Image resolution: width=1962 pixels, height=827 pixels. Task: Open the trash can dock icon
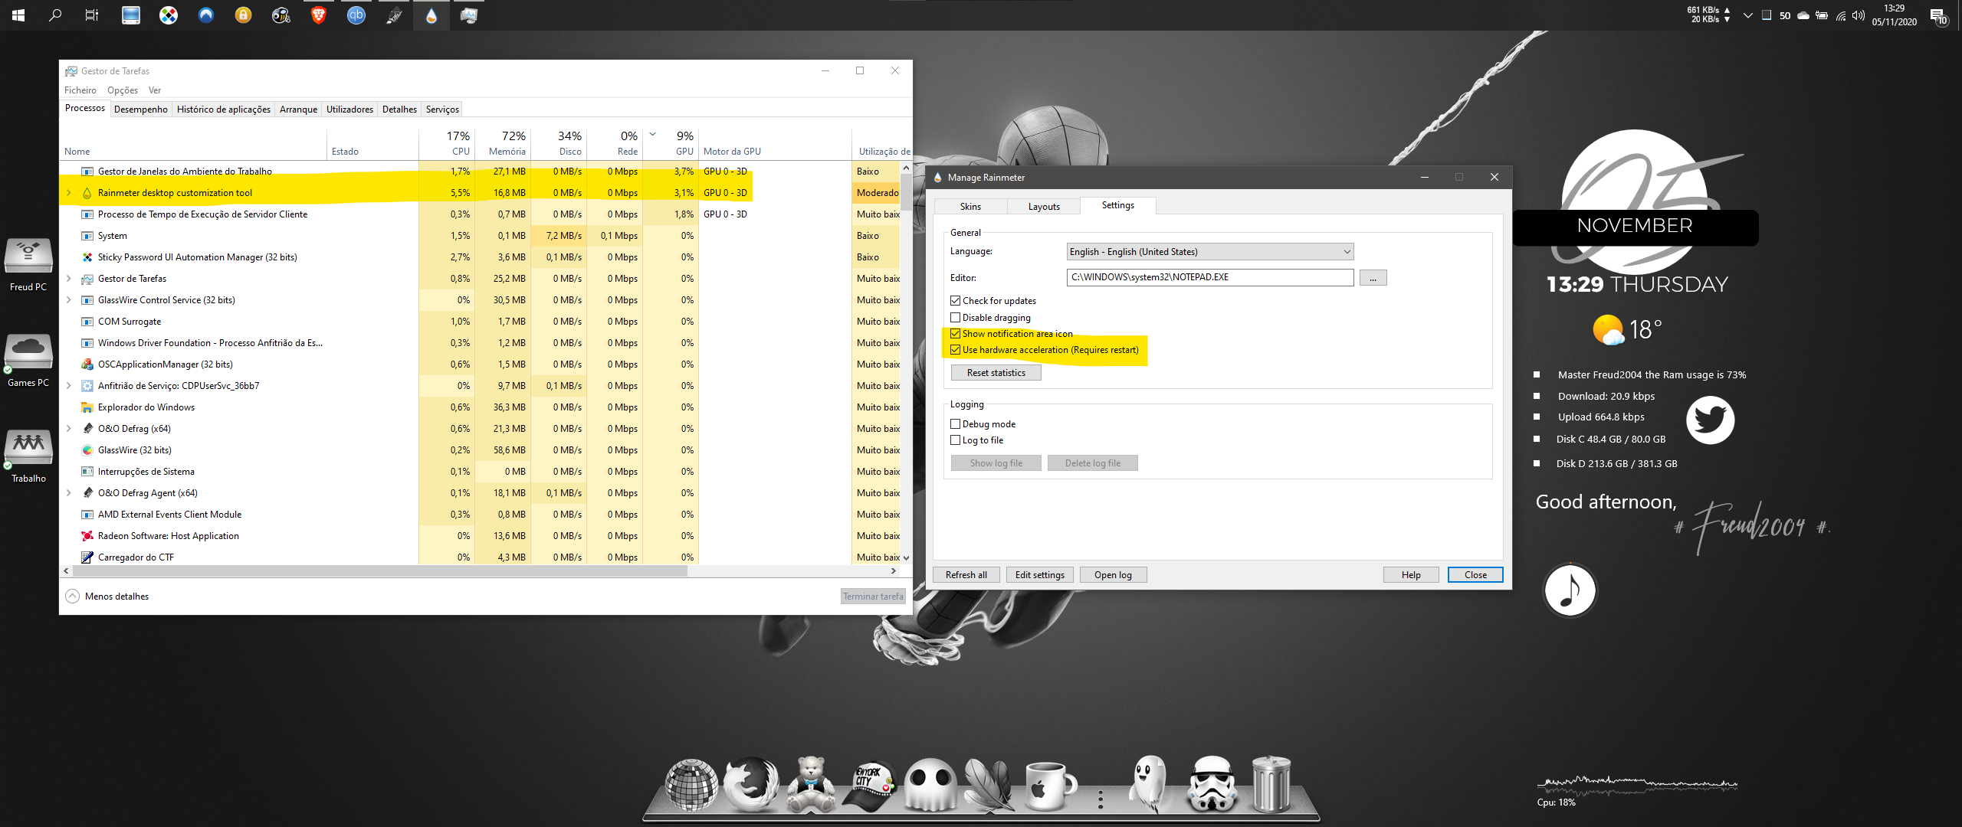click(x=1271, y=784)
